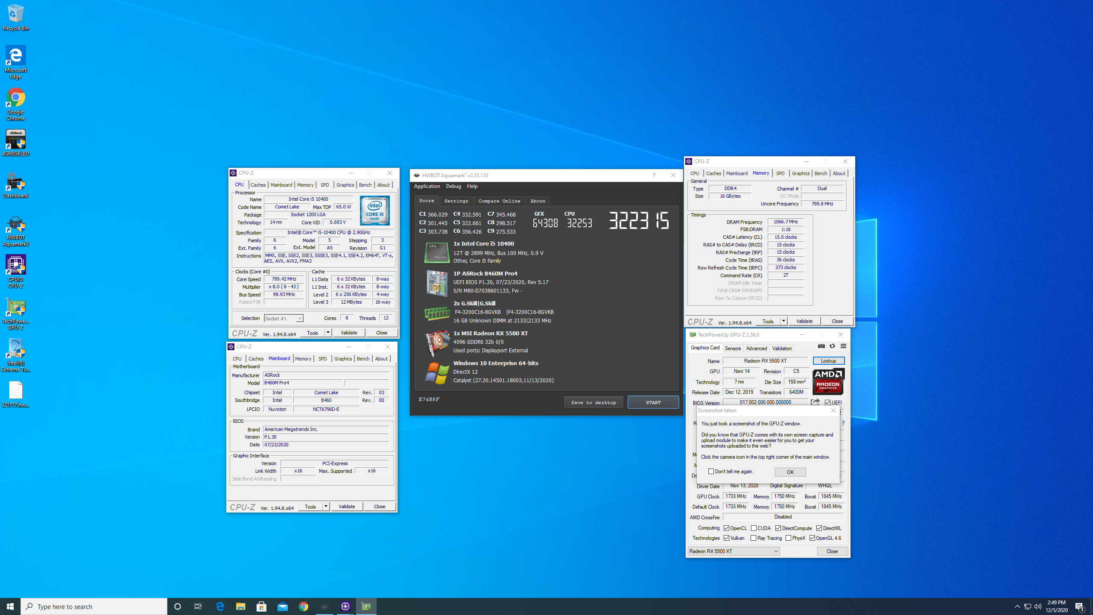Viewport: 1093px width, 615px height.
Task: Select the Google Chrome desktop icon
Action: pos(16,104)
